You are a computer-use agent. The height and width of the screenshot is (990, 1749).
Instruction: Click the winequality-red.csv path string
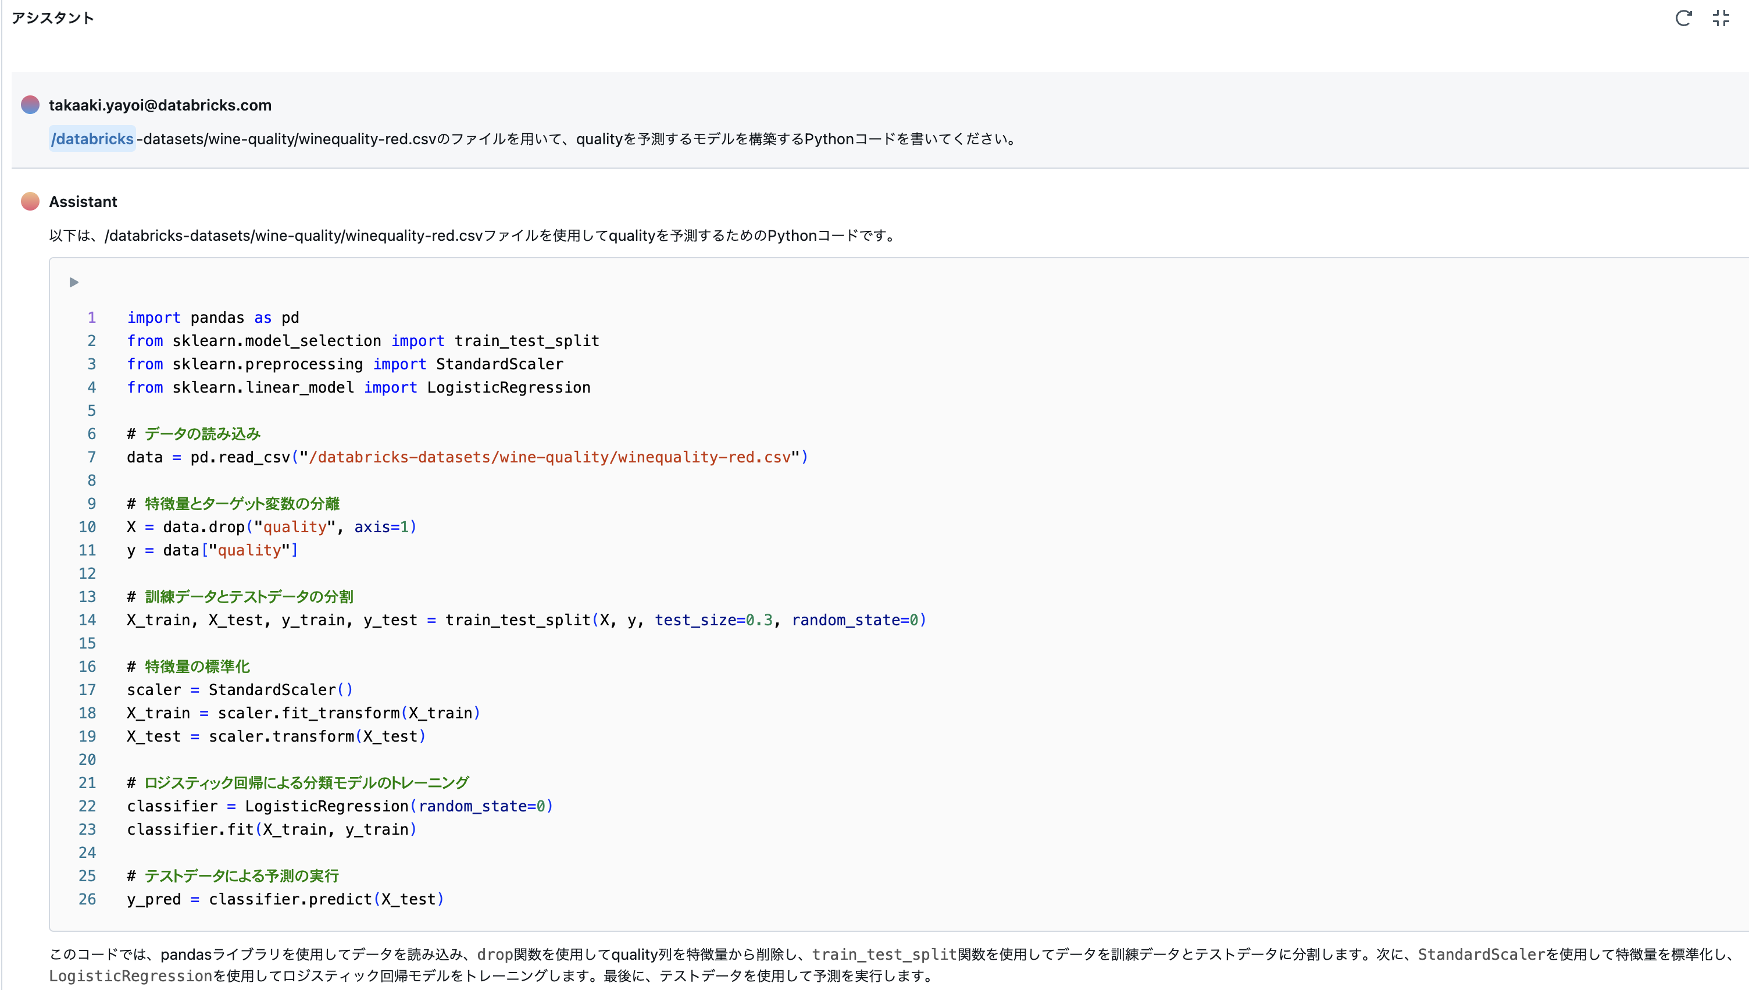(x=551, y=457)
